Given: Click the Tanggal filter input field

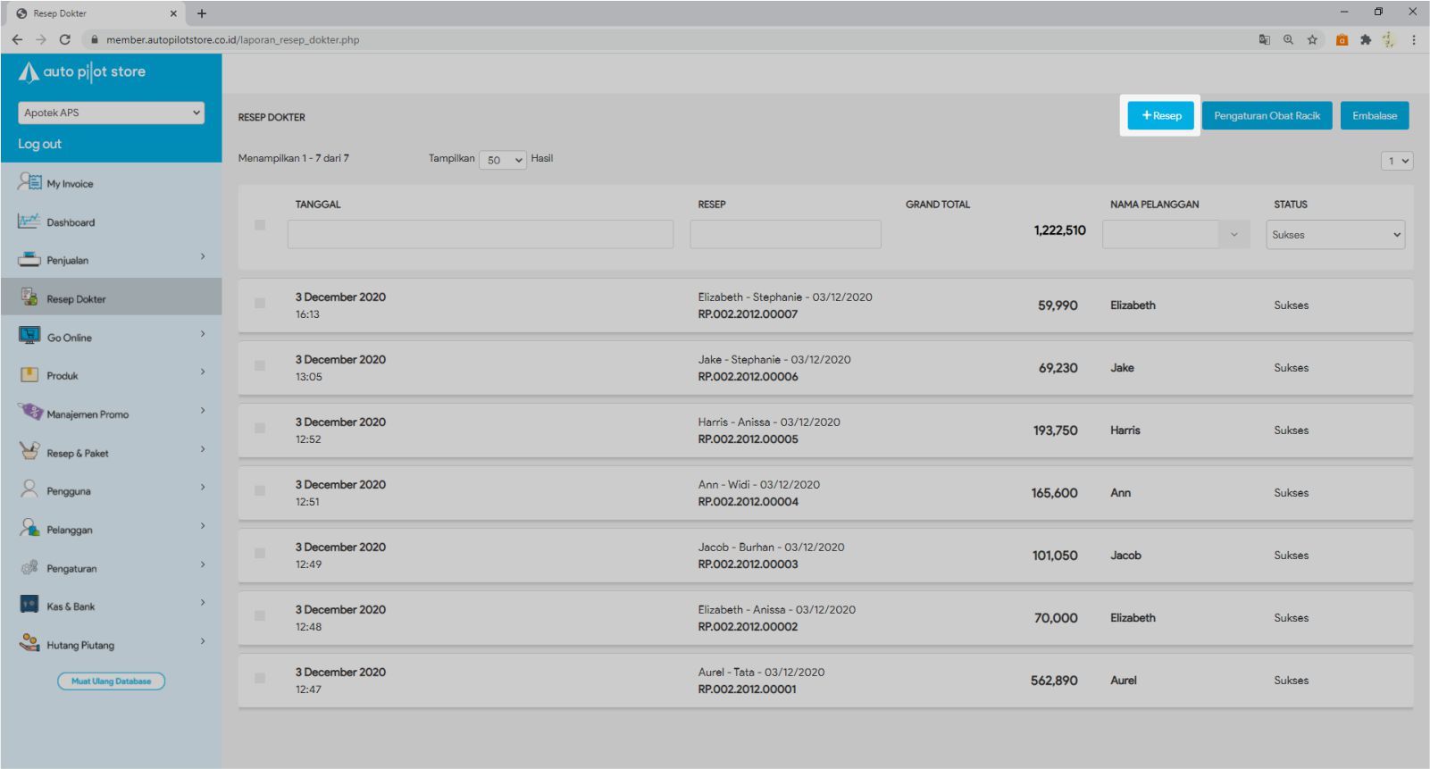Looking at the screenshot, I should [481, 234].
